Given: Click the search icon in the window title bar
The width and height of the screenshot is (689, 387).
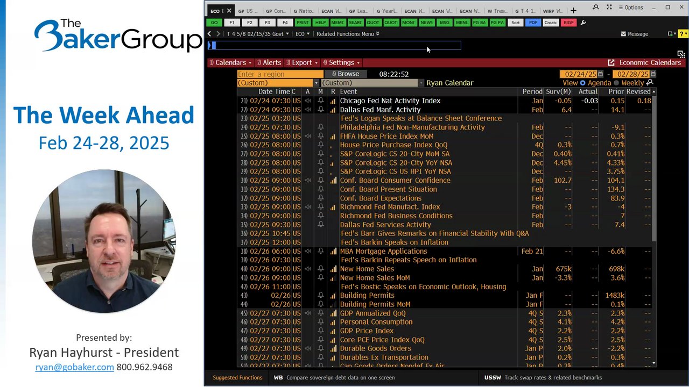Looking at the screenshot, I should 595,8.
